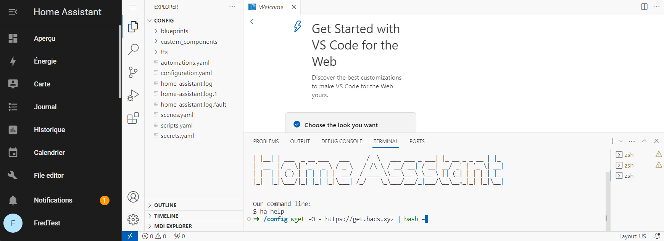The height and width of the screenshot is (241, 664).
Task: Maximize the panel size chevron
Action: 644,141
